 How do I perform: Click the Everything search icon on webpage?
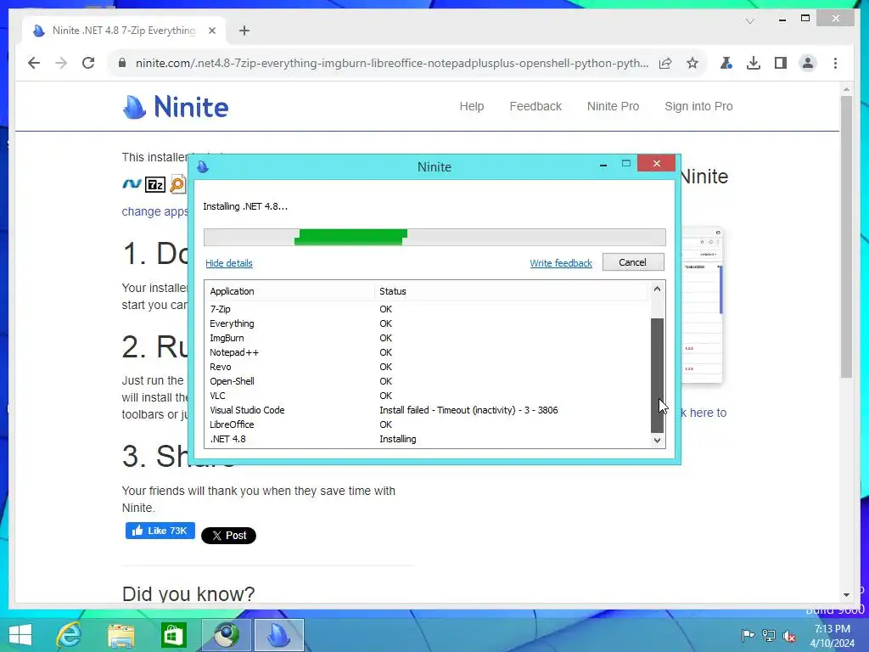click(178, 184)
